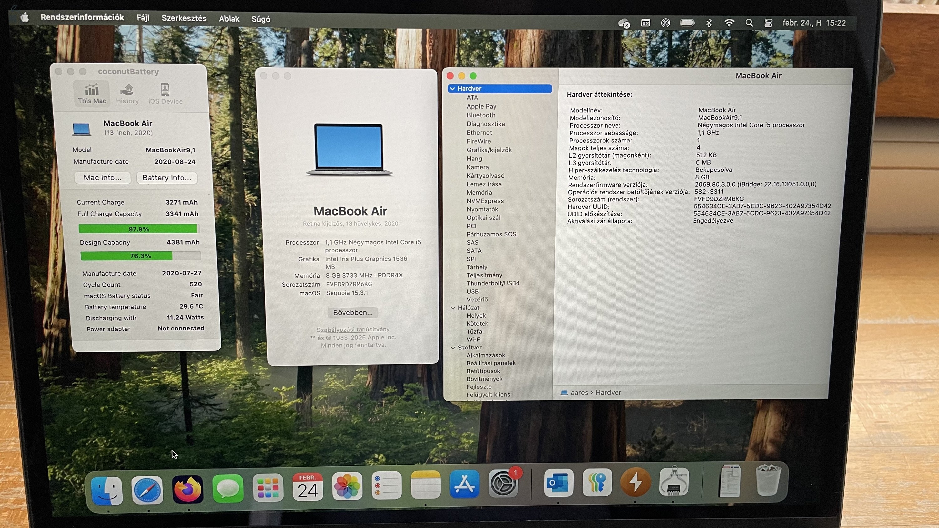Click the Battery Info... button
Screen dimensions: 939x528
point(167,177)
